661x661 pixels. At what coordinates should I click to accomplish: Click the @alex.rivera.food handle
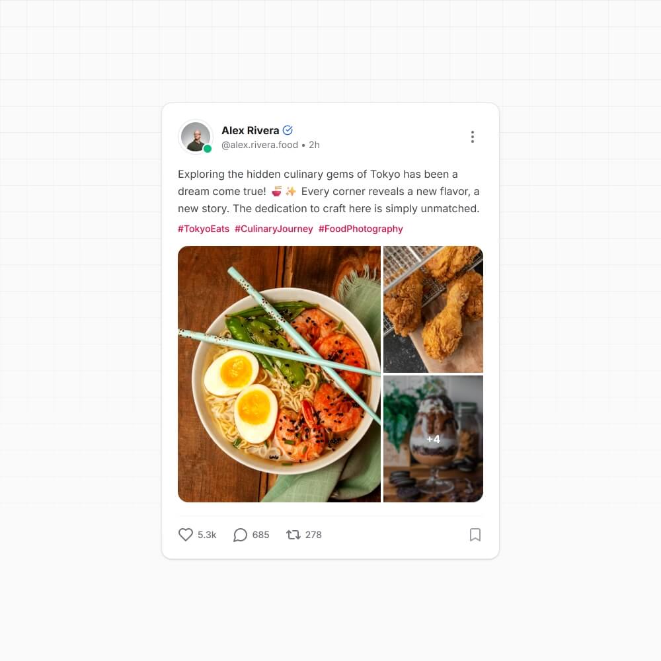[260, 145]
